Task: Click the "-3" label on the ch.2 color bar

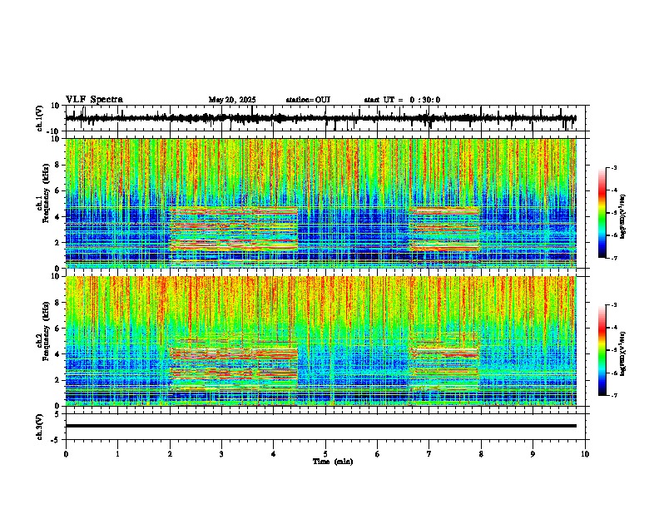Action: click(613, 305)
